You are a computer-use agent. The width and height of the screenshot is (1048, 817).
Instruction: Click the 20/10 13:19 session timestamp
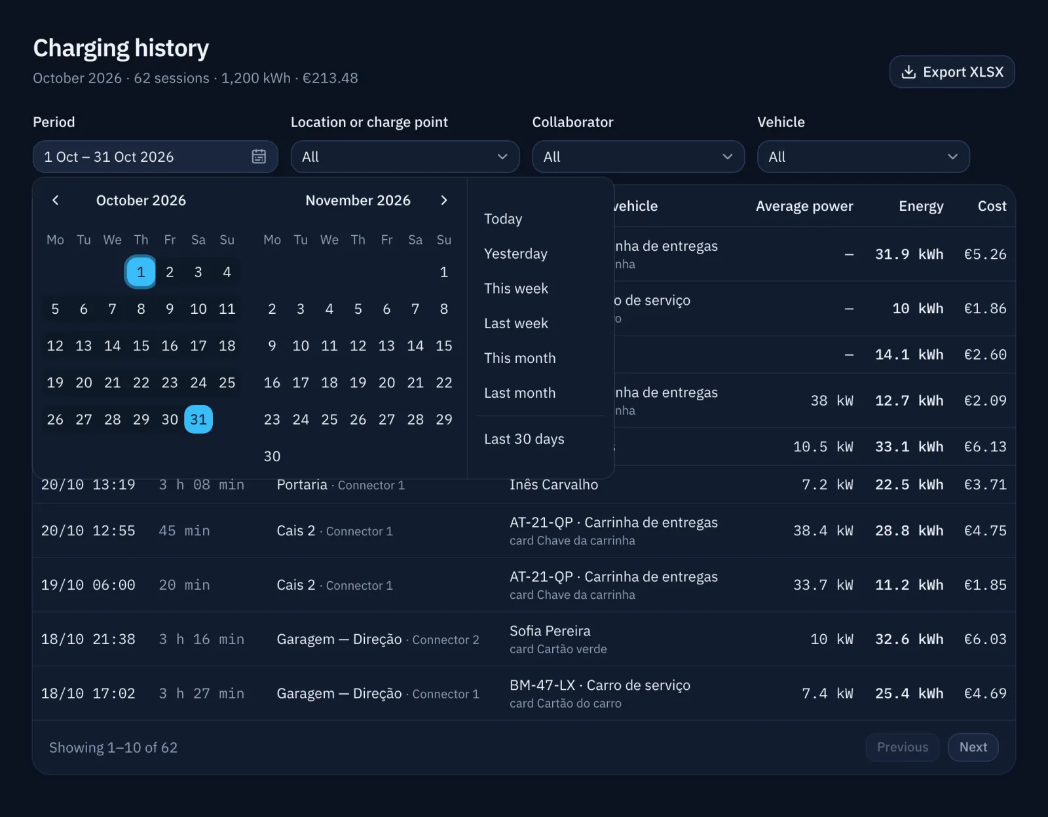point(88,485)
